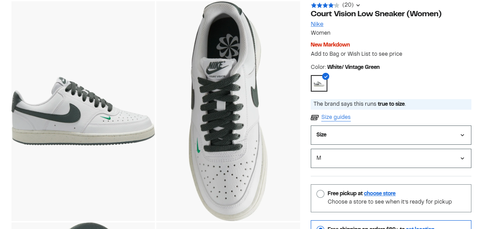Screen dimensions: 478x229
Task: Expand the reviews chevron next to (20)
Action: tap(358, 5)
